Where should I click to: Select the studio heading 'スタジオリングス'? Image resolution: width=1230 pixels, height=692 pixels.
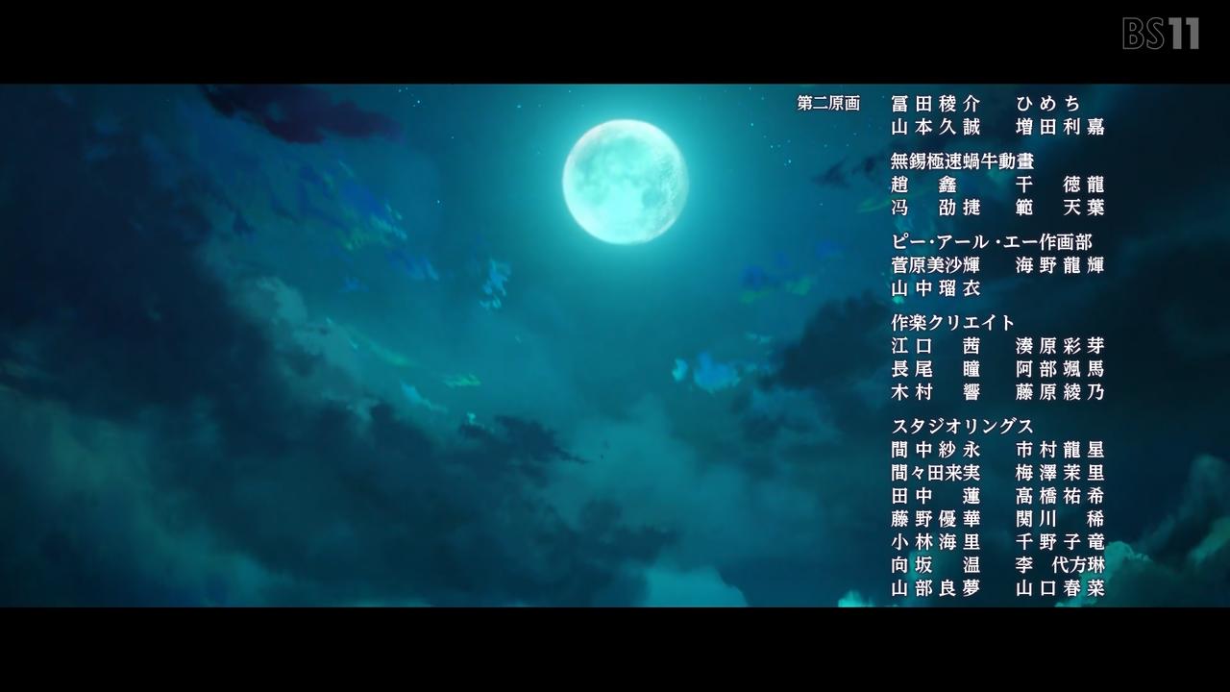coord(962,427)
